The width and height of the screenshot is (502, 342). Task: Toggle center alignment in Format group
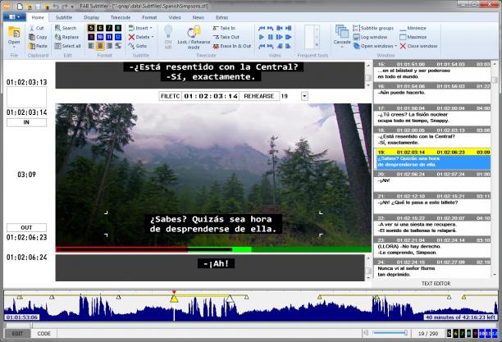[x=100, y=46]
